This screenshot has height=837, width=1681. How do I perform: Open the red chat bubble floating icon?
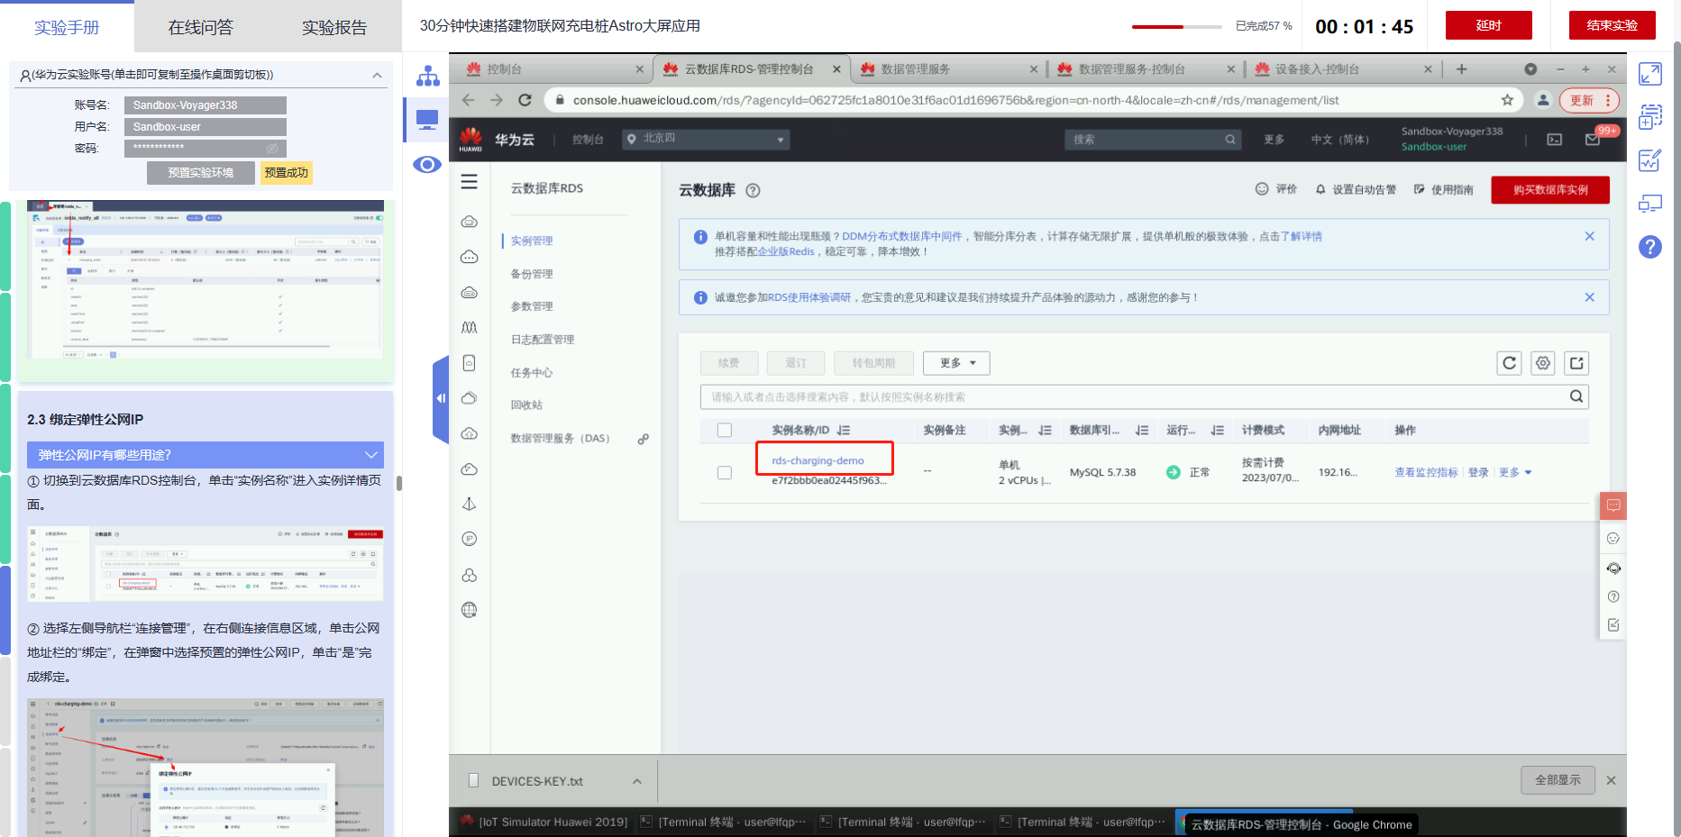click(1613, 505)
